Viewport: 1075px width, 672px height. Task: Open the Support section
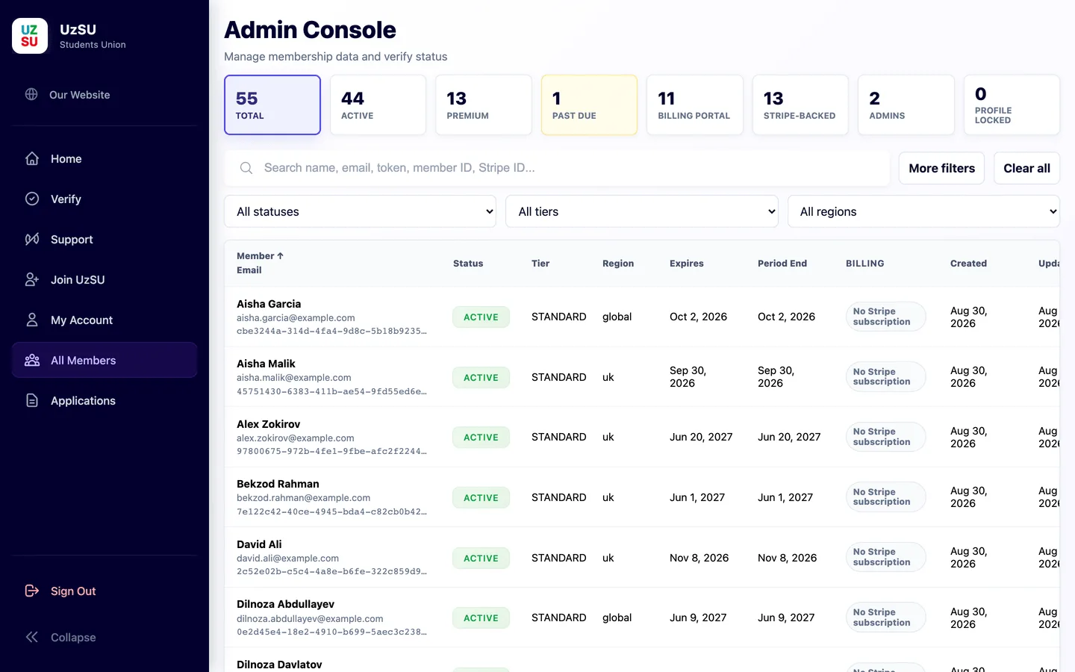(x=105, y=239)
